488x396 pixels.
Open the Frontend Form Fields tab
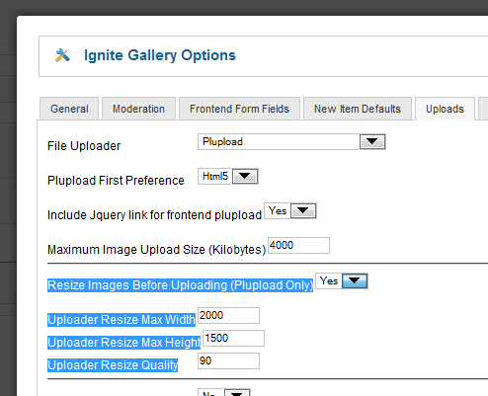coord(239,109)
